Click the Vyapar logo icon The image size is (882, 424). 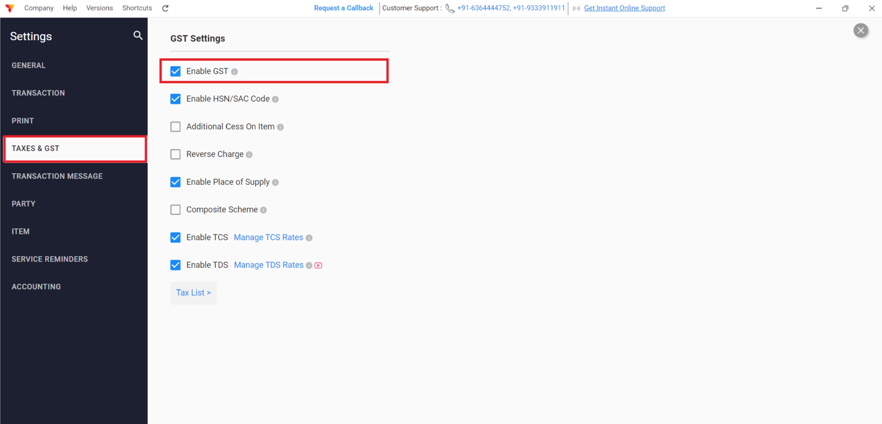10,8
